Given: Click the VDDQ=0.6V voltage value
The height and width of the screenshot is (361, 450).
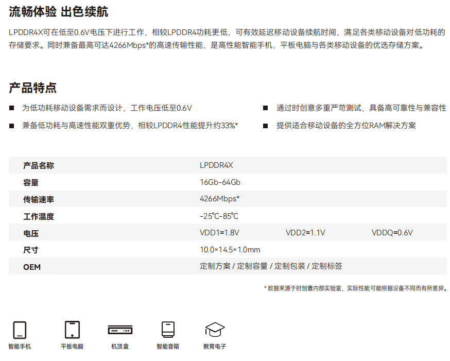Looking at the screenshot, I should point(392,233).
